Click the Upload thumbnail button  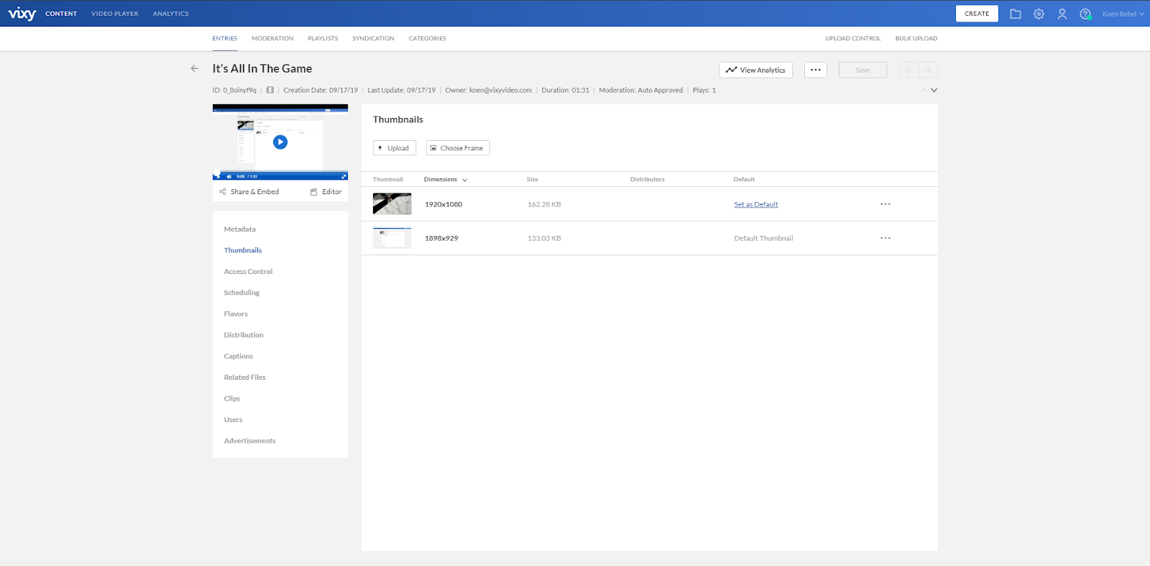click(394, 148)
